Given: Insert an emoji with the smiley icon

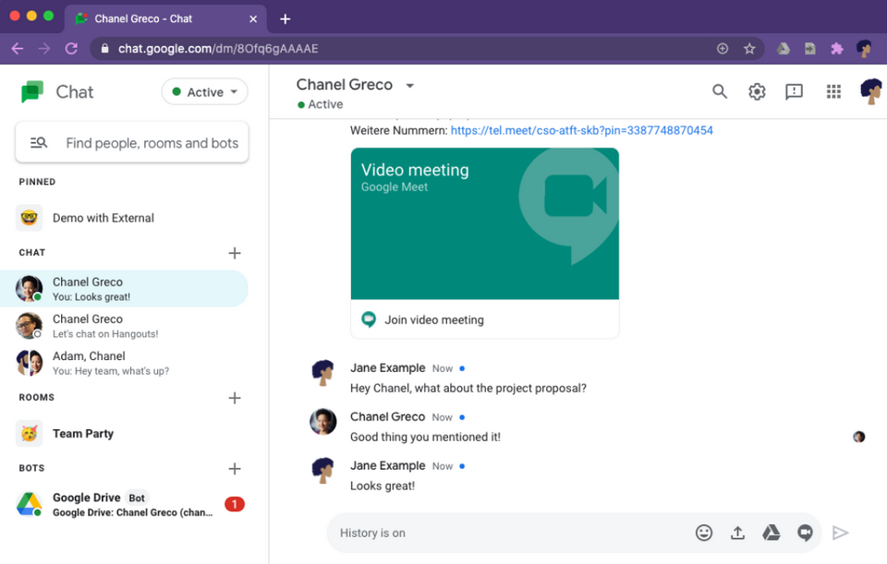Looking at the screenshot, I should coord(704,533).
